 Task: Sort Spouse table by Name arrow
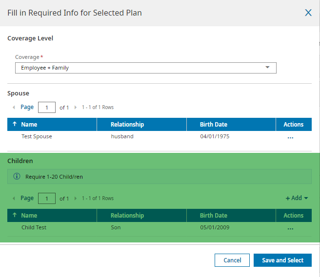[15, 125]
